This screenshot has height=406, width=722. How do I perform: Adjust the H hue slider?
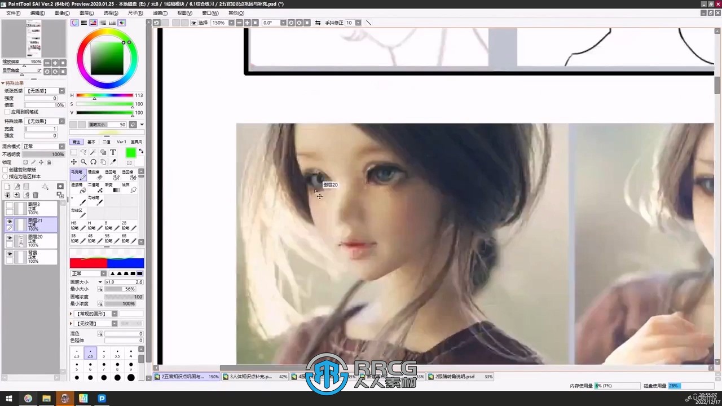(x=104, y=95)
